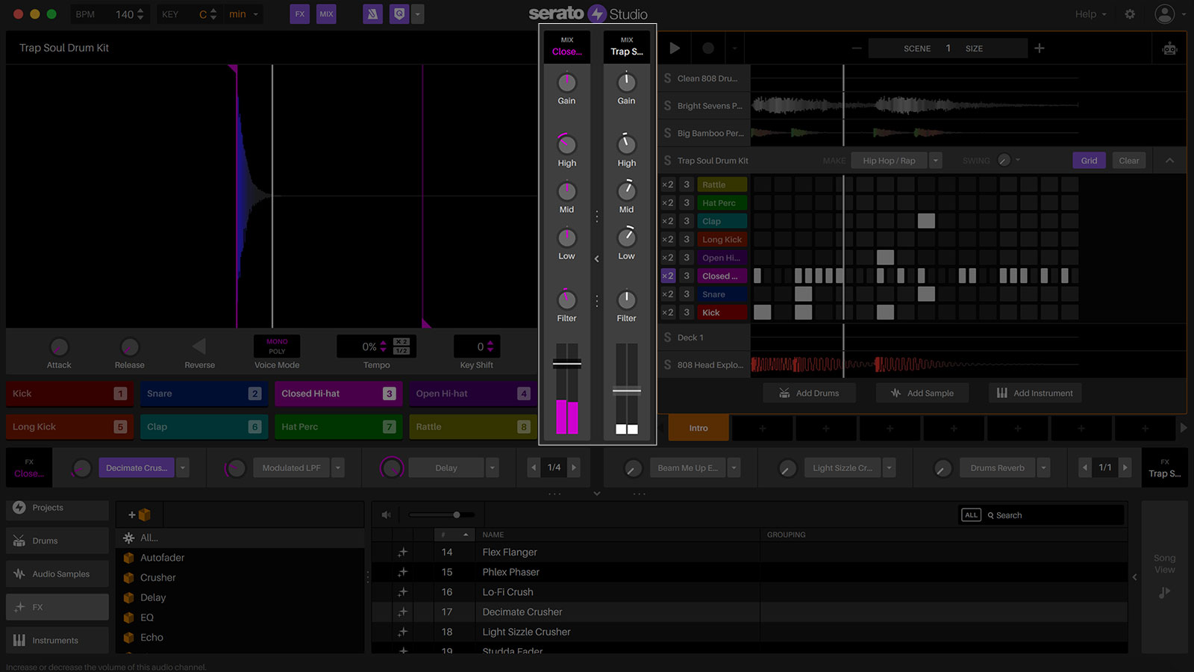
Task: Click the add crate icon
Action: (x=140, y=514)
